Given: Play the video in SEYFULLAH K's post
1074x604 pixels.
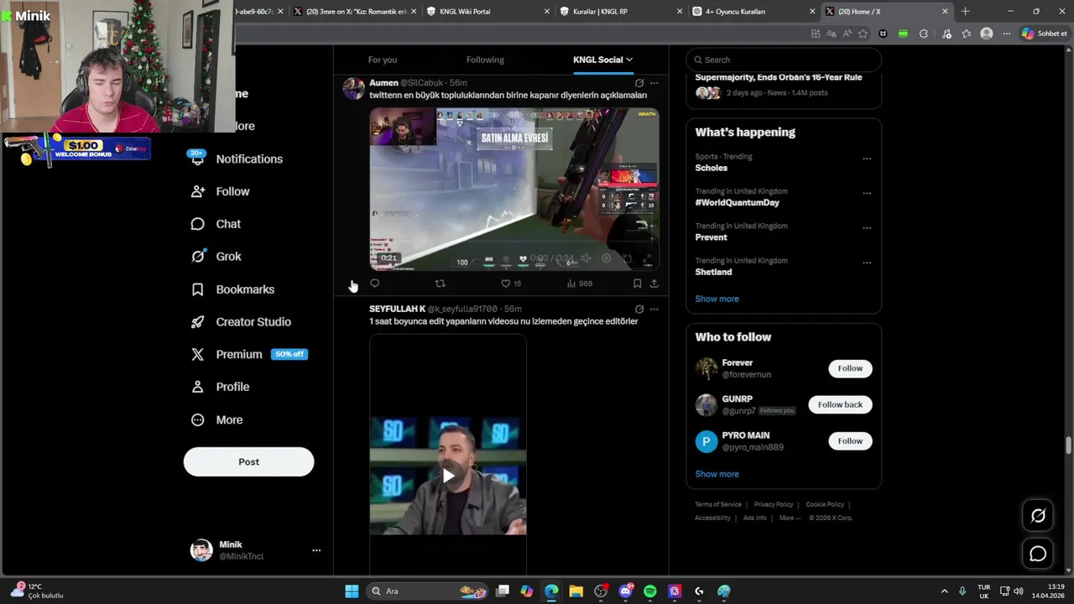Looking at the screenshot, I should pyautogui.click(x=448, y=476).
